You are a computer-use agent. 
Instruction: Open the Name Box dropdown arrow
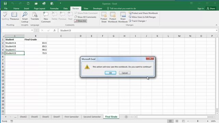pos(32,30)
